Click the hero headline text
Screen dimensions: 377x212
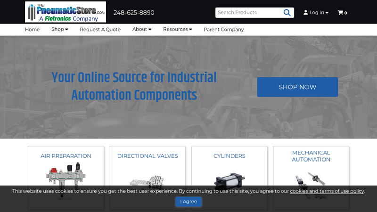(134, 86)
